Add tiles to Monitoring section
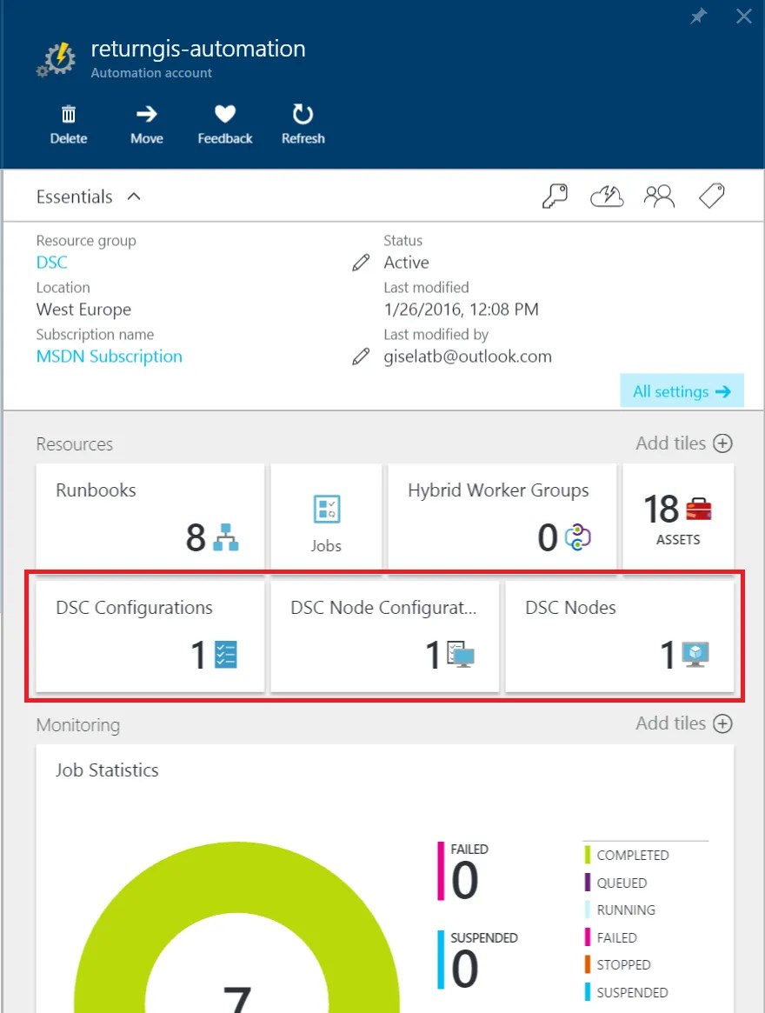Viewport: 765px width, 1013px height. click(x=684, y=723)
